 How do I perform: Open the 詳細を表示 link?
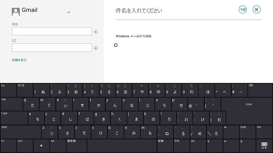click(x=19, y=60)
